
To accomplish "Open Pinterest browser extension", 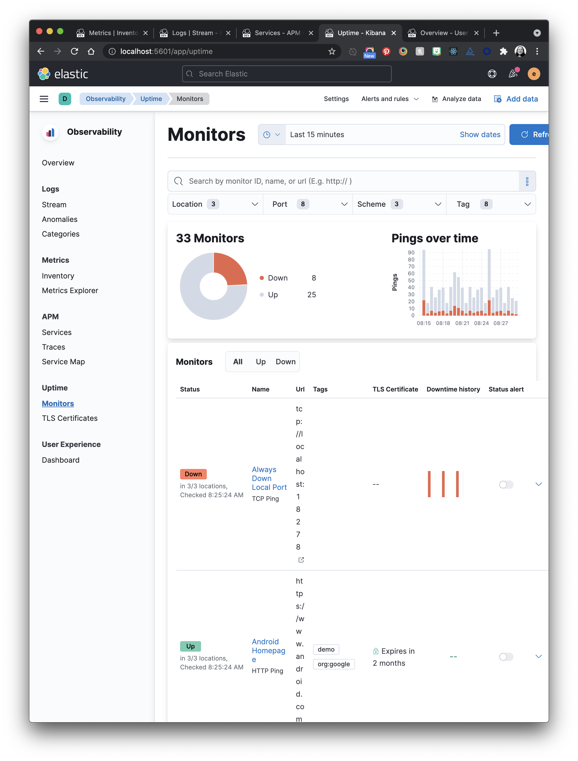I will pyautogui.click(x=386, y=51).
